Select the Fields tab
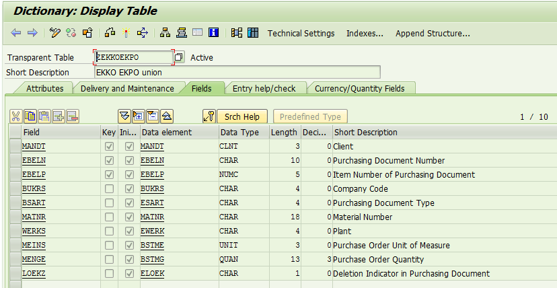The image size is (557, 288). (x=201, y=88)
